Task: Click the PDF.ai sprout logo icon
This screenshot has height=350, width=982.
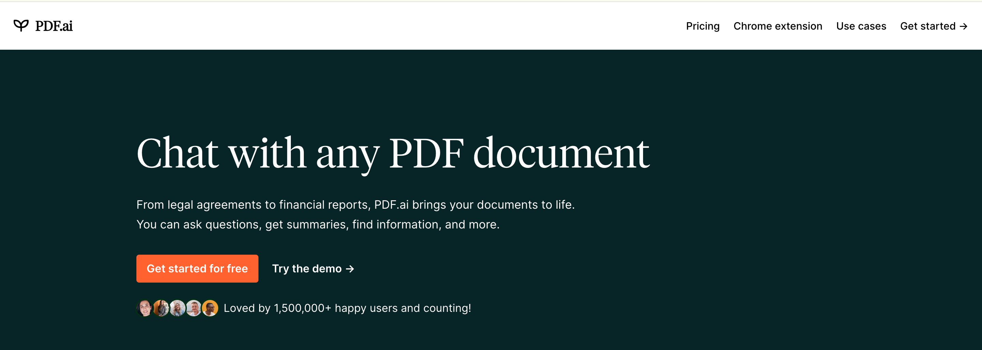Action: [x=22, y=25]
